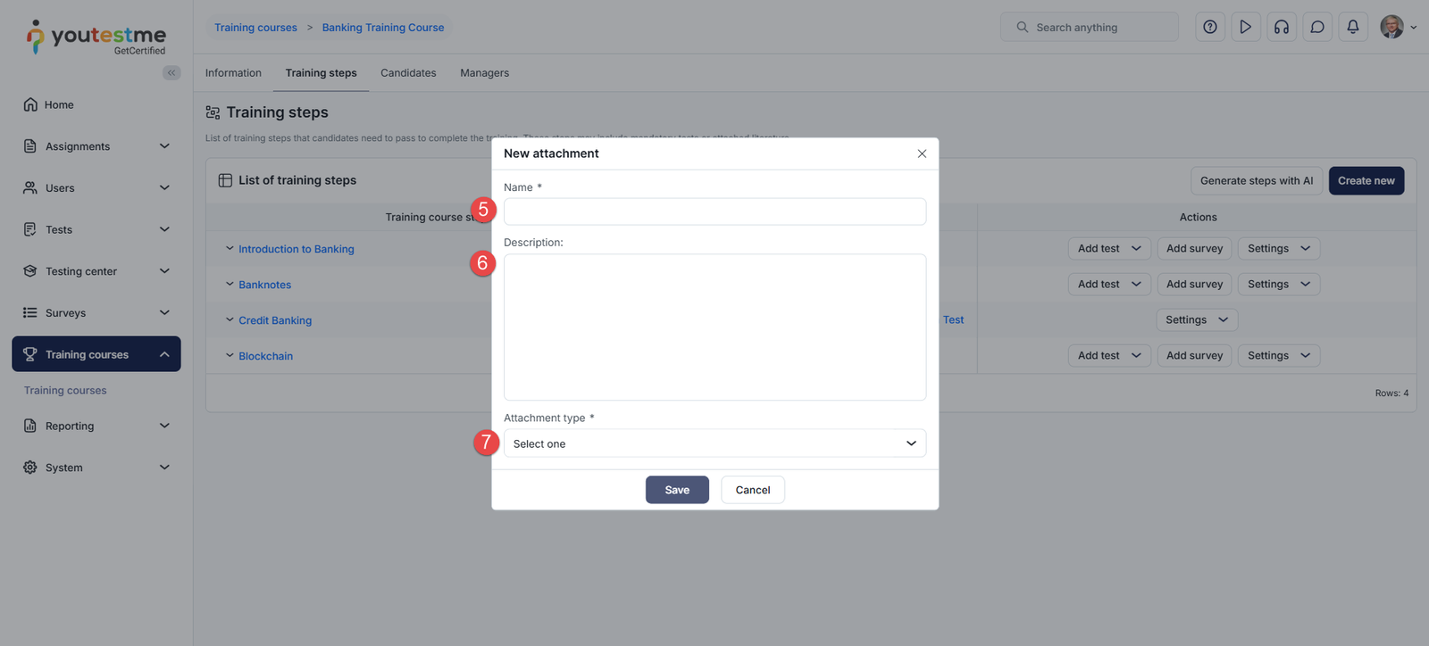Expand the Tests sidebar menu
The width and height of the screenshot is (1429, 646).
[x=96, y=229]
